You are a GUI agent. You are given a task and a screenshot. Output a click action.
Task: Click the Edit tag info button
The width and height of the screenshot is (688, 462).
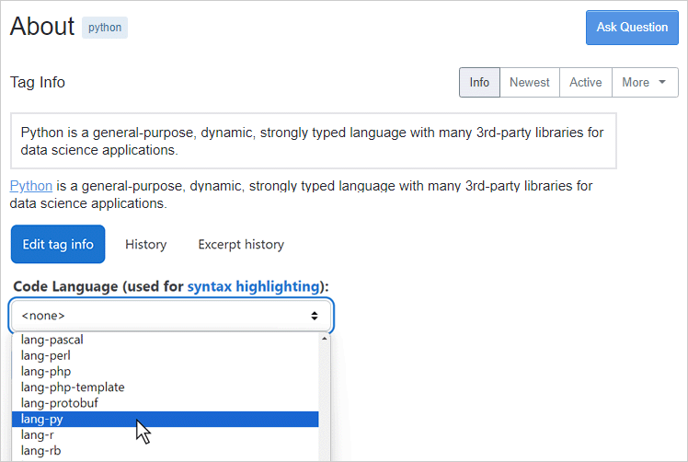tap(58, 244)
